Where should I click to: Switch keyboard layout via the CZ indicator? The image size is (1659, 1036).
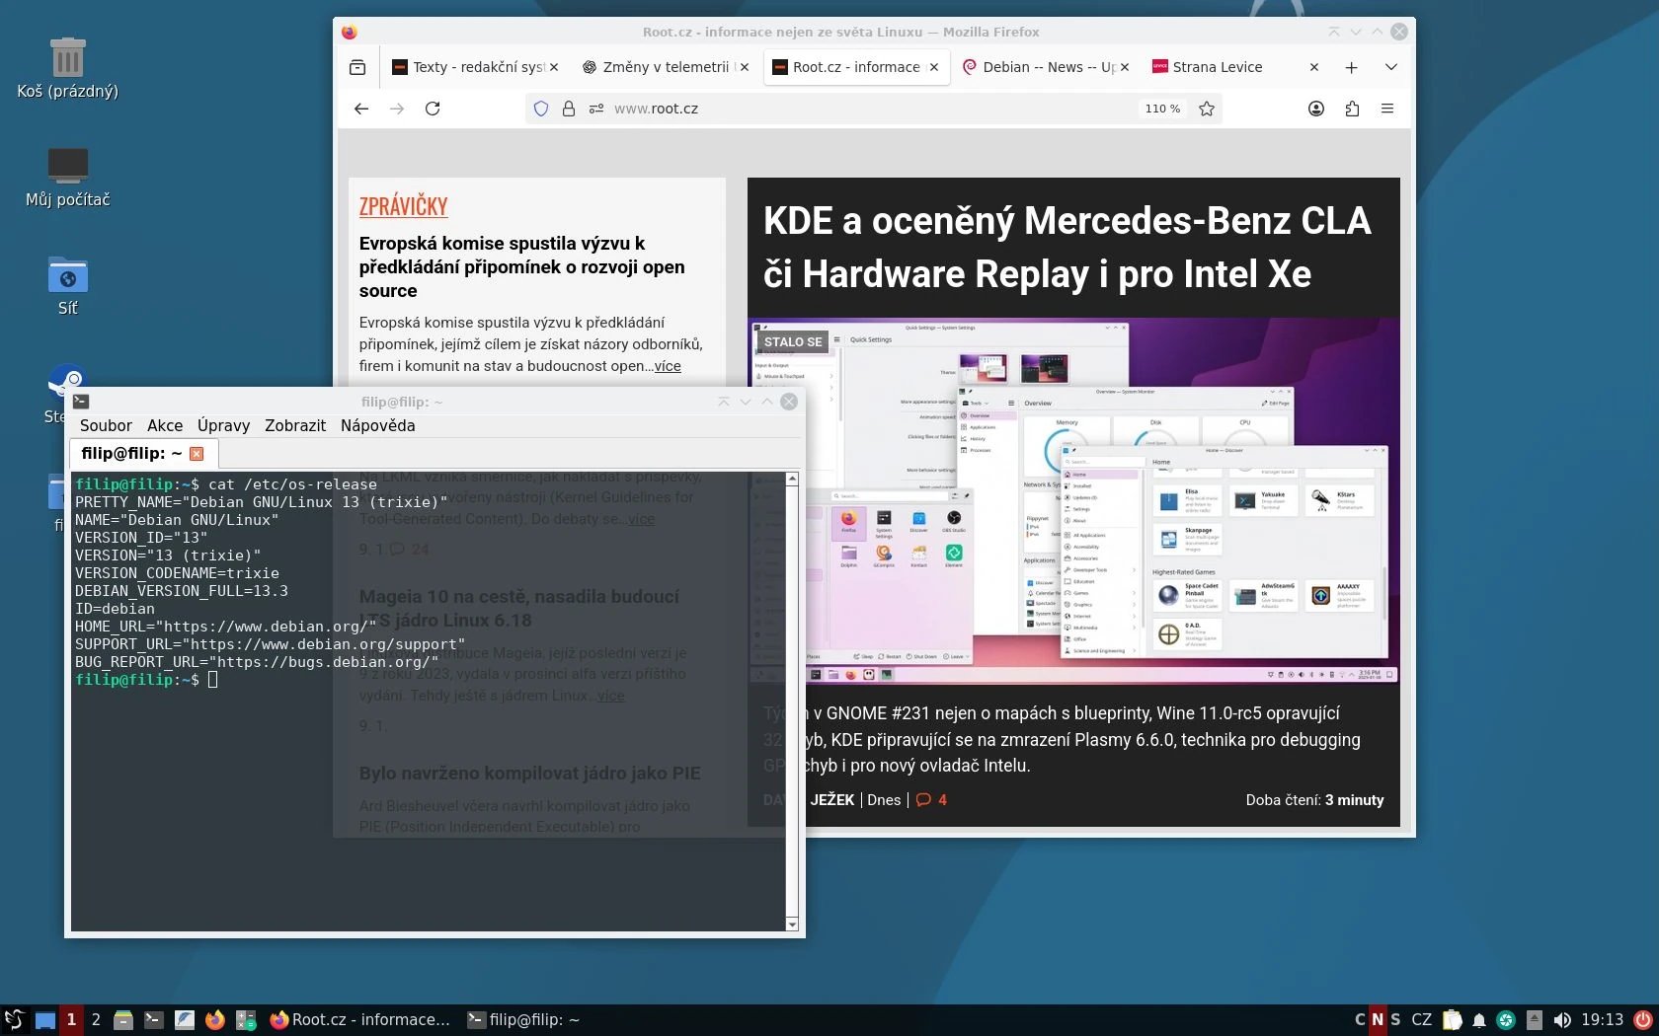coord(1422,1019)
